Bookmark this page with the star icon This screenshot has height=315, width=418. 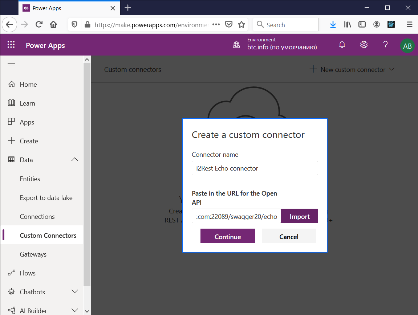coord(242,25)
